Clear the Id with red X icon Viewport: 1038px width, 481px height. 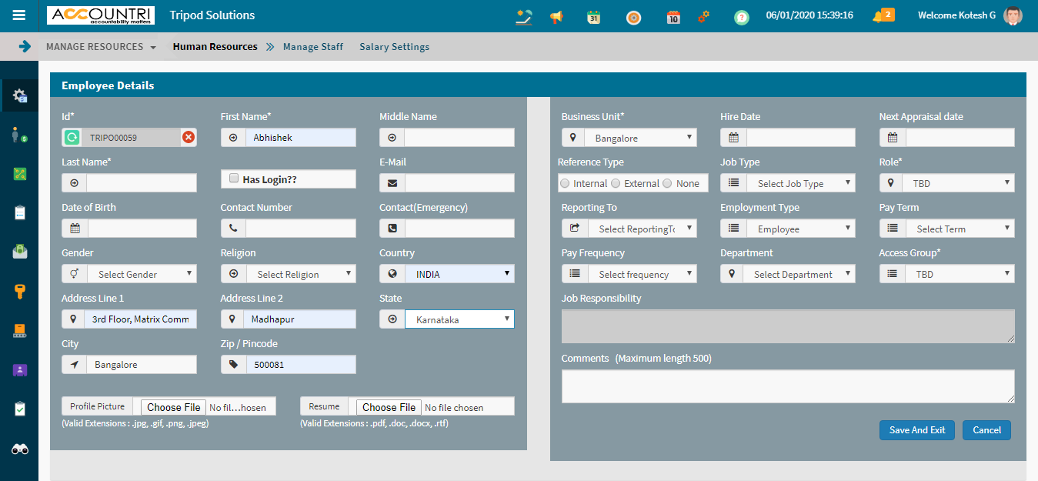point(189,138)
